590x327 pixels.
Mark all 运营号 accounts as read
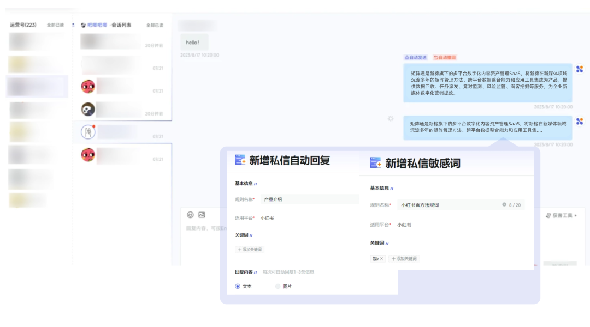(55, 25)
